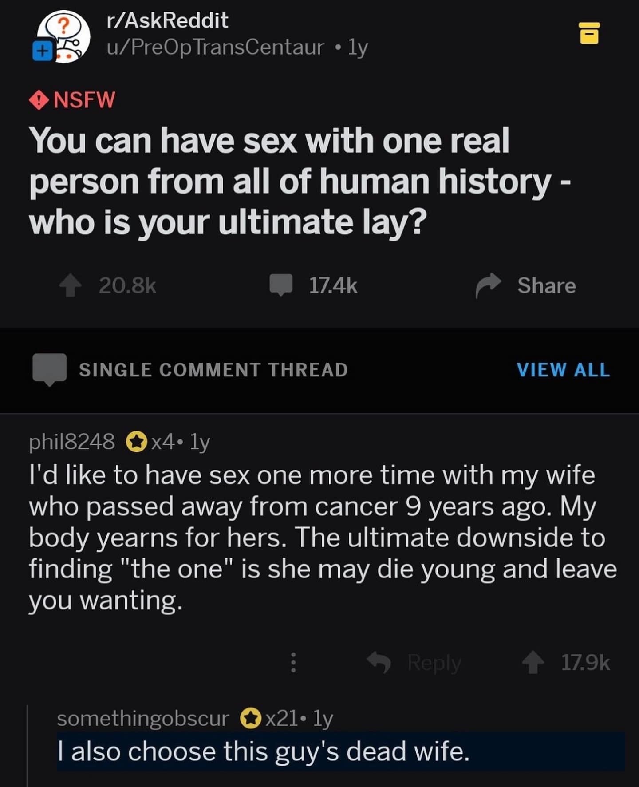The width and height of the screenshot is (639, 787).
Task: Open phil8248 comment three-dot menu
Action: click(x=293, y=662)
